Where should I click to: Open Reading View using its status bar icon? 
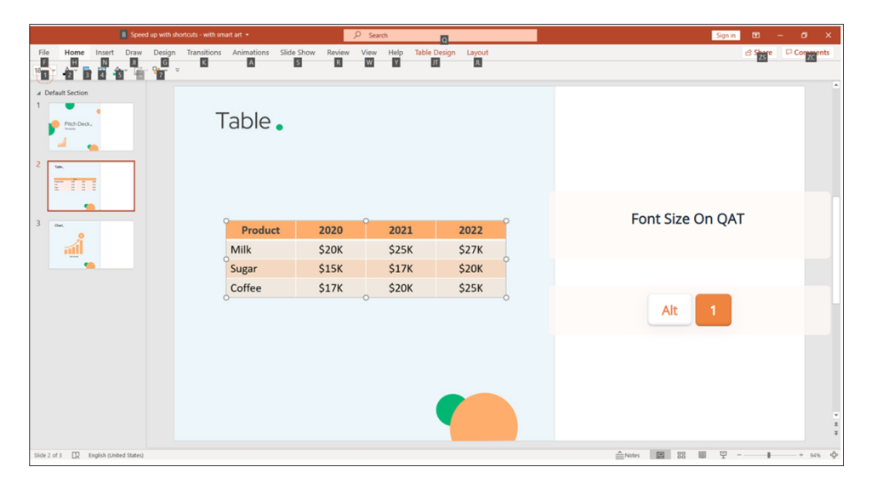pos(702,455)
